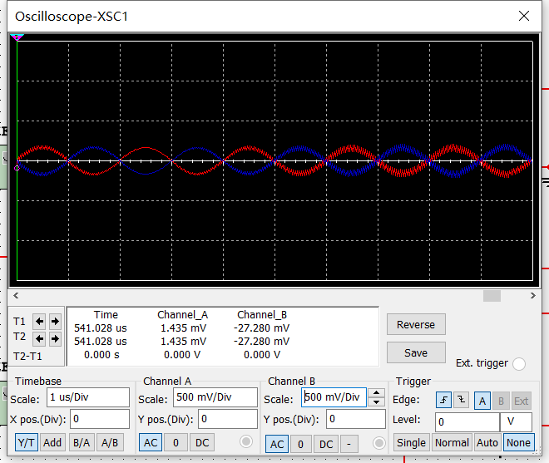
Task: Click the Timebase Scale input field
Action: pyautogui.click(x=88, y=397)
